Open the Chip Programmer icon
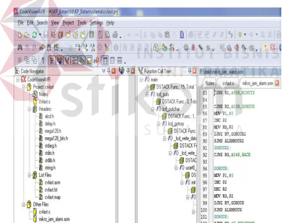Image resolution: width=283 pixels, height=223 pixels. pyautogui.click(x=201, y=47)
